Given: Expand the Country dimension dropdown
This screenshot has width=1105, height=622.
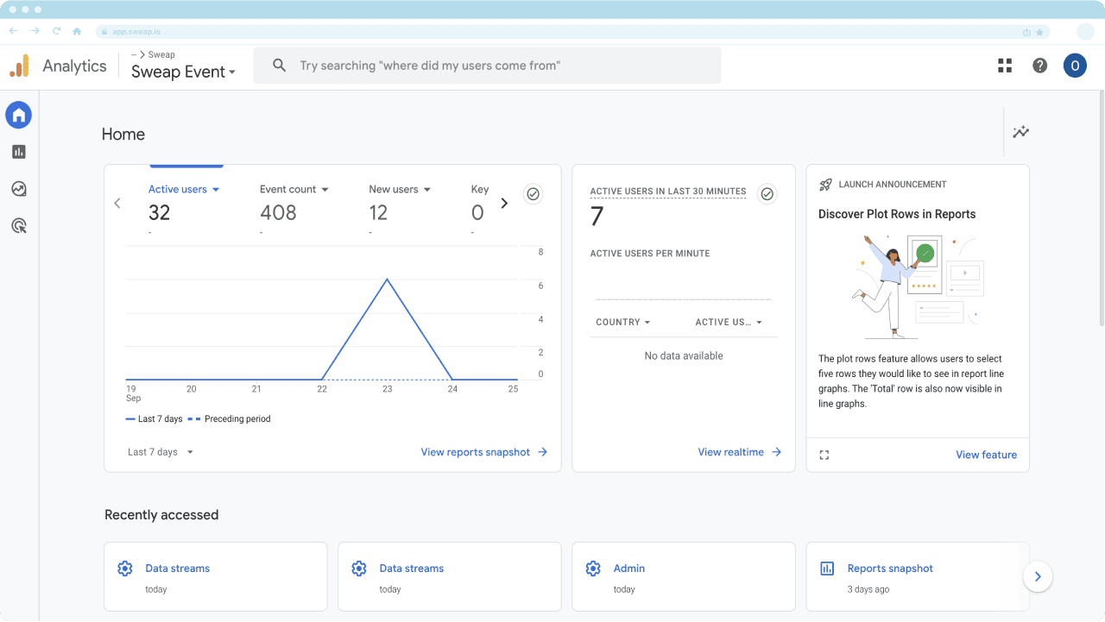Looking at the screenshot, I should pos(622,323).
